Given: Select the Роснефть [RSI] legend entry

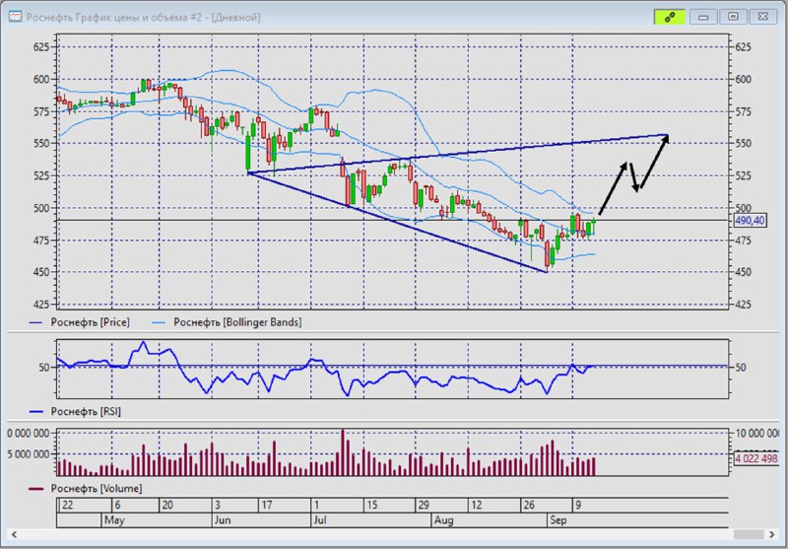Looking at the screenshot, I should tap(76, 412).
